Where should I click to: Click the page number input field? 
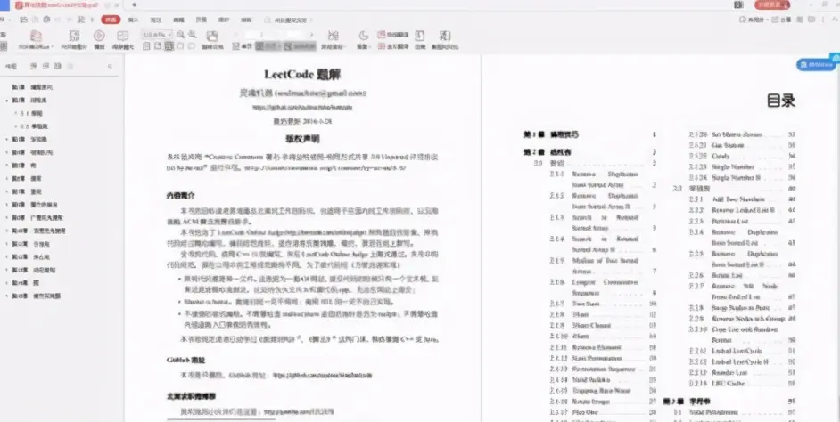point(273,35)
